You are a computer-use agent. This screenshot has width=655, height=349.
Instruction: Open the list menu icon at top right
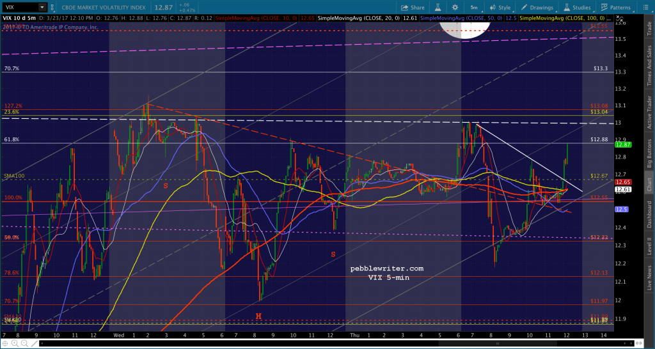(646, 7)
